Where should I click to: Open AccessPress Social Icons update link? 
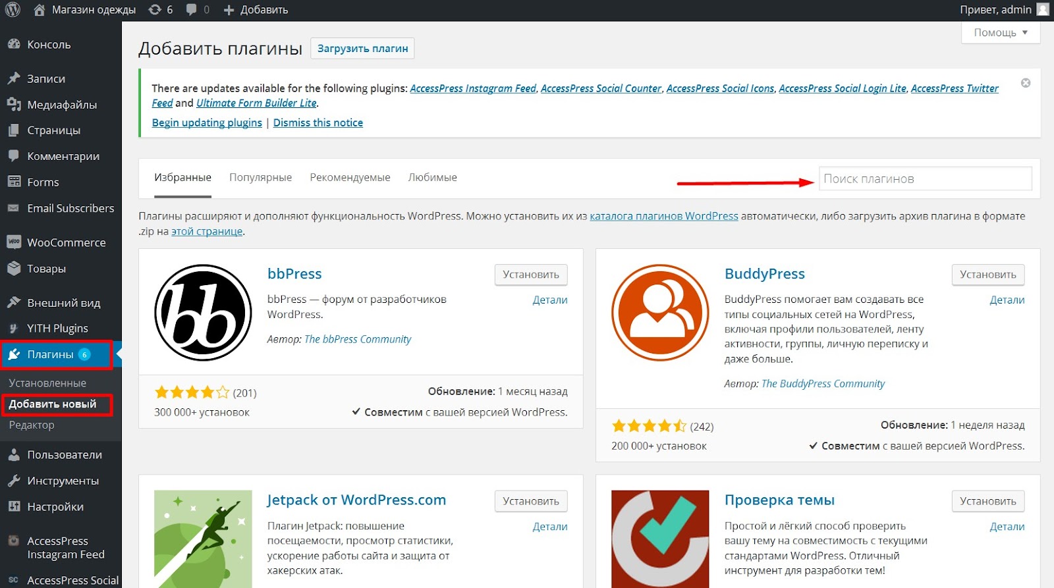point(721,88)
